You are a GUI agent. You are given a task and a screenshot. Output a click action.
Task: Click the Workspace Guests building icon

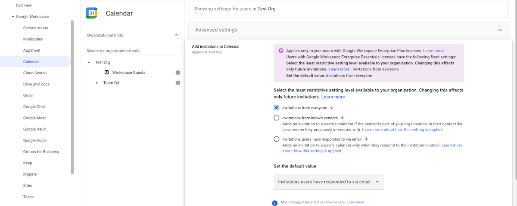tap(107, 73)
